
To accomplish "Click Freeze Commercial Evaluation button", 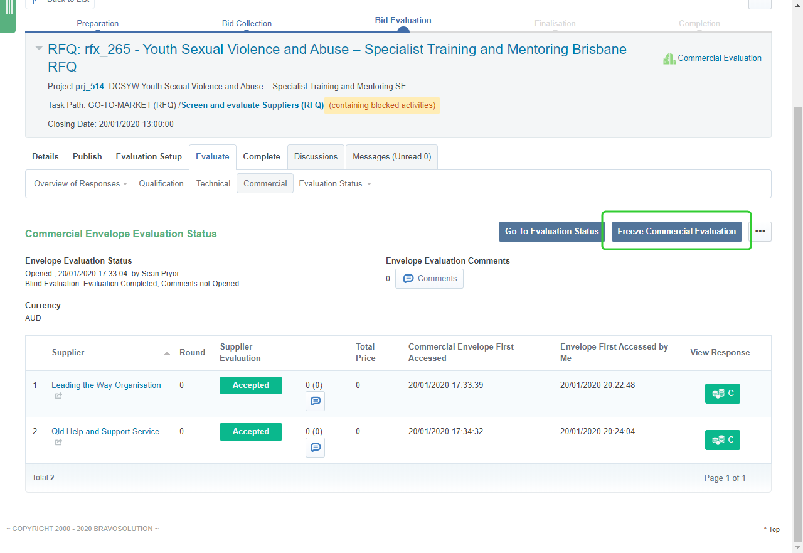I will click(676, 232).
